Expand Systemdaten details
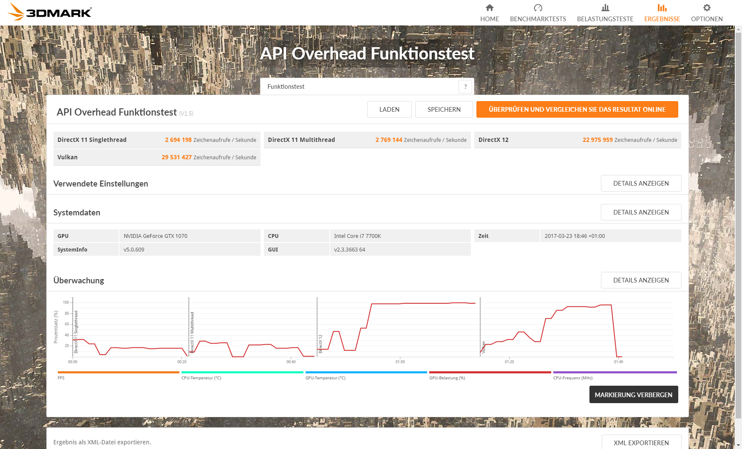 tap(641, 212)
